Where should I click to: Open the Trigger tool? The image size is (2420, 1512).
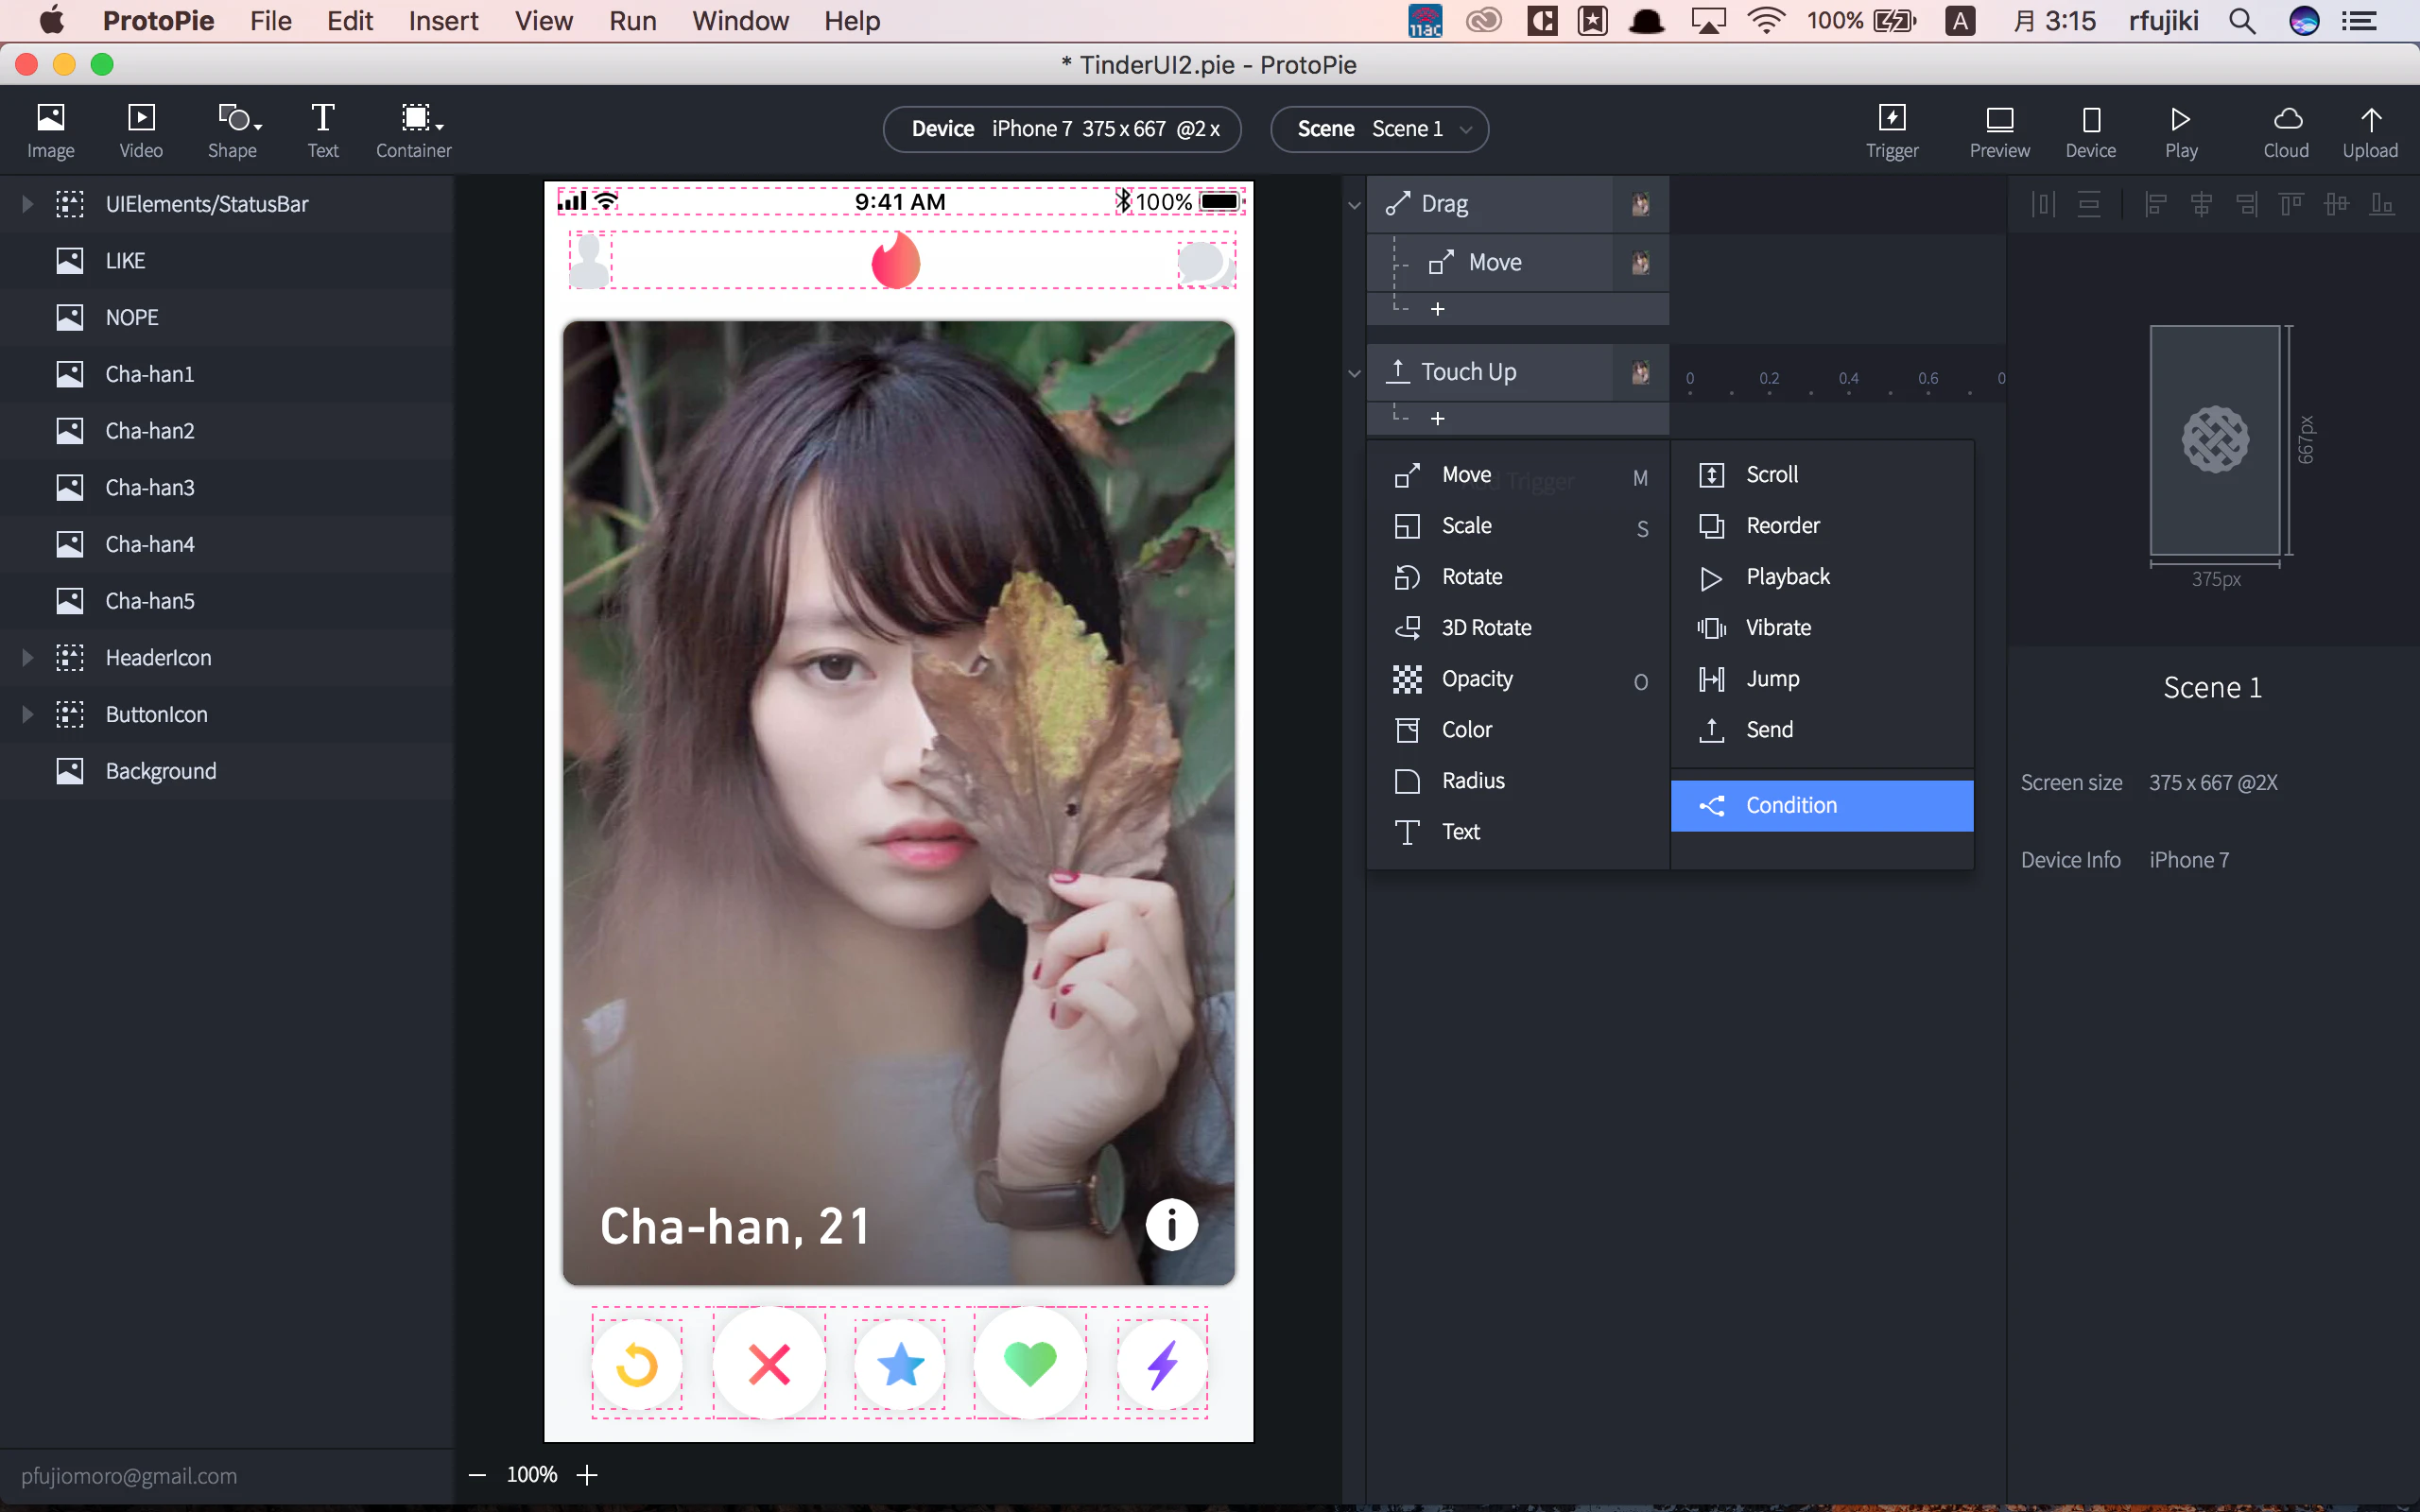[1891, 130]
